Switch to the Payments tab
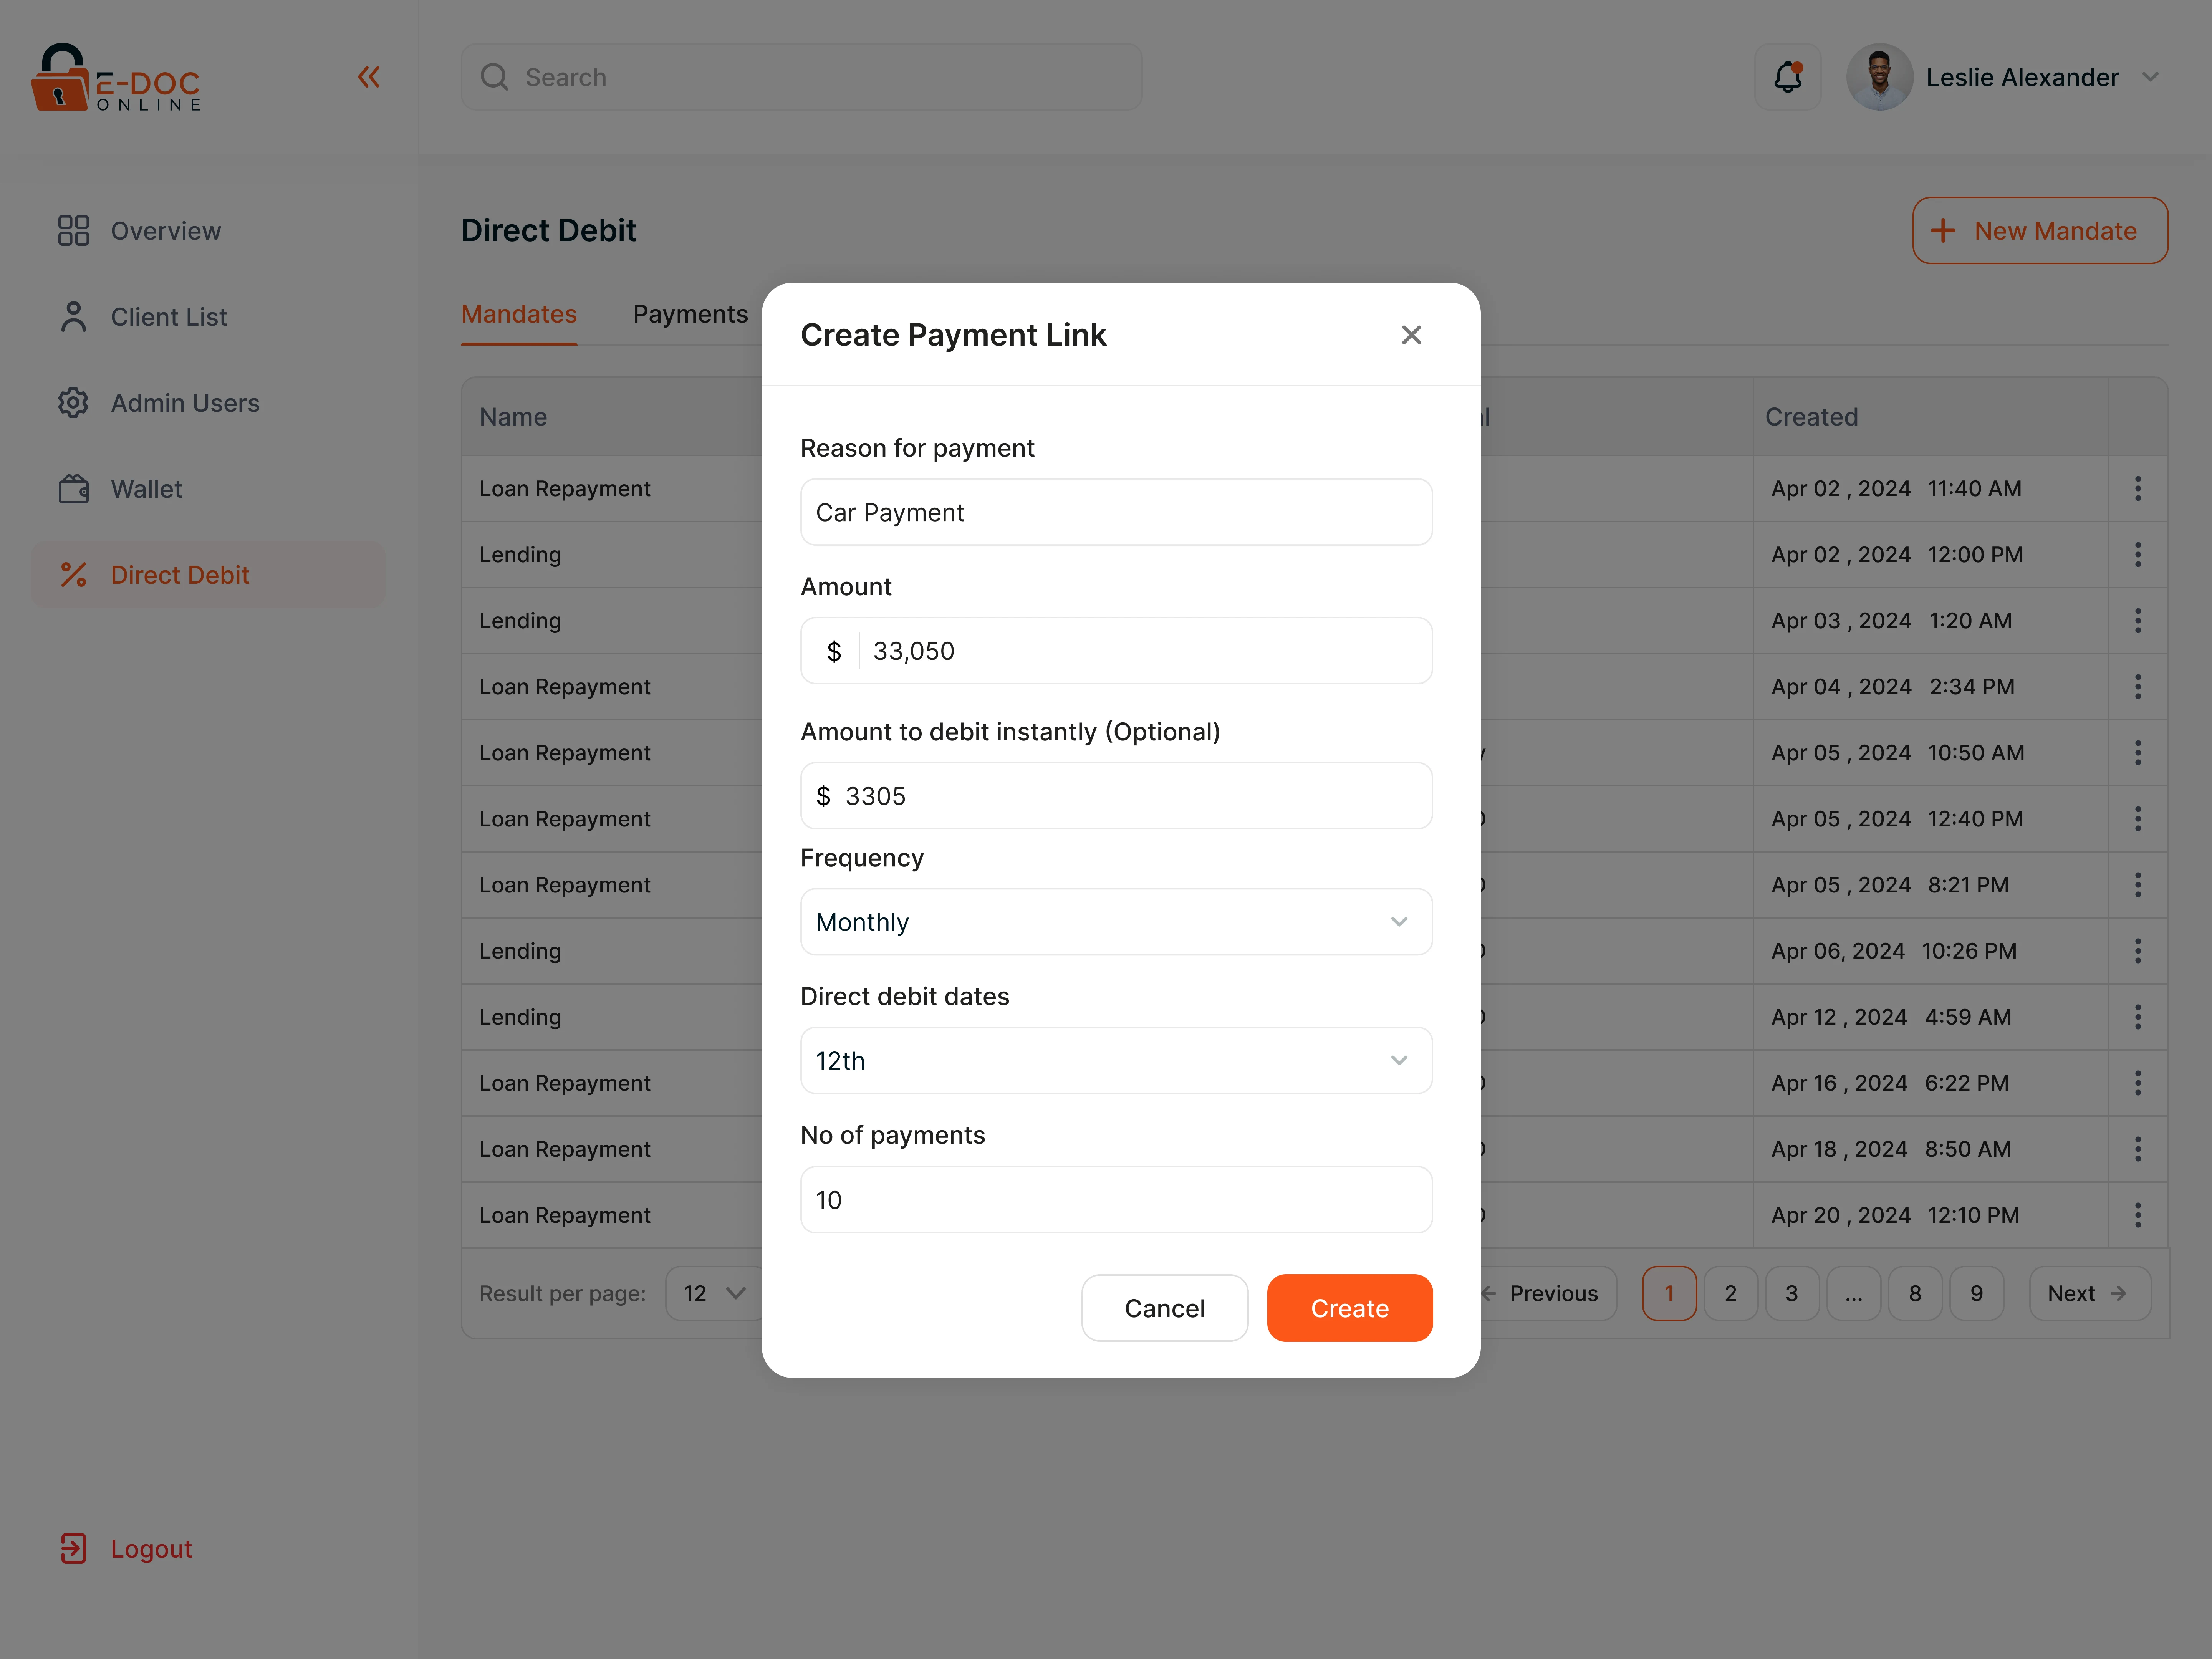 click(x=690, y=314)
